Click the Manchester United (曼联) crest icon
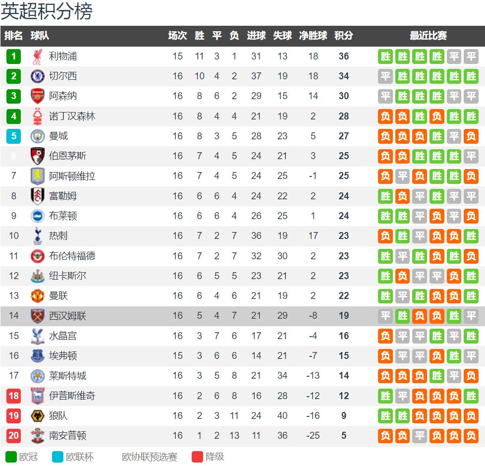This screenshot has height=466, width=485. [38, 296]
